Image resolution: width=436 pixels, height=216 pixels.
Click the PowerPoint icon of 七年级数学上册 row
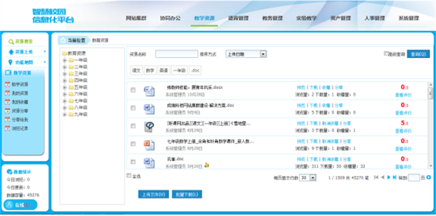(x=149, y=145)
